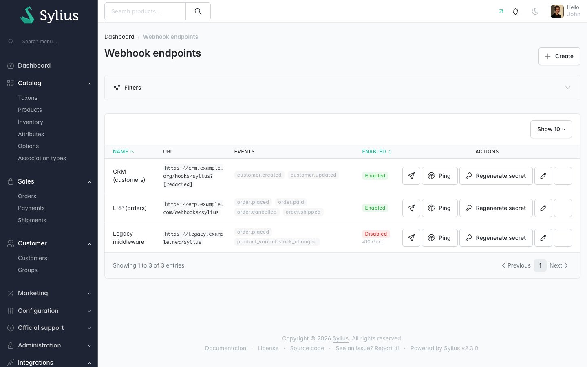Open Orders under Sales
Image resolution: width=587 pixels, height=367 pixels.
[x=27, y=196]
